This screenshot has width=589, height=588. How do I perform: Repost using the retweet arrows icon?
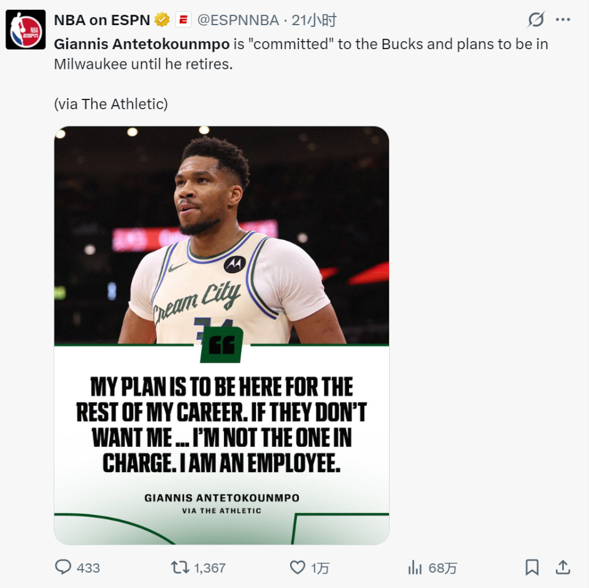[x=180, y=567]
